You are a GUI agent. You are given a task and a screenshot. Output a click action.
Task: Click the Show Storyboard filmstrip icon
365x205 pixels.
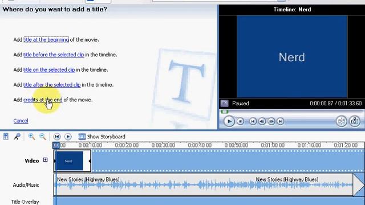(x=82, y=137)
